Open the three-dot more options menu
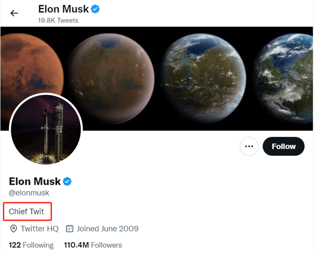 (x=249, y=146)
